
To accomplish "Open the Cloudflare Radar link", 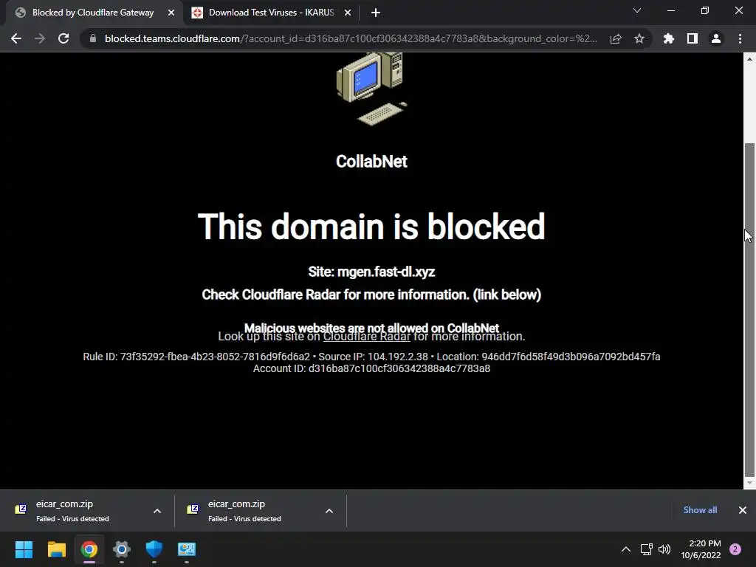I will point(366,337).
